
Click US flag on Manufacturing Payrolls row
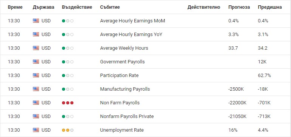[x=36, y=89]
